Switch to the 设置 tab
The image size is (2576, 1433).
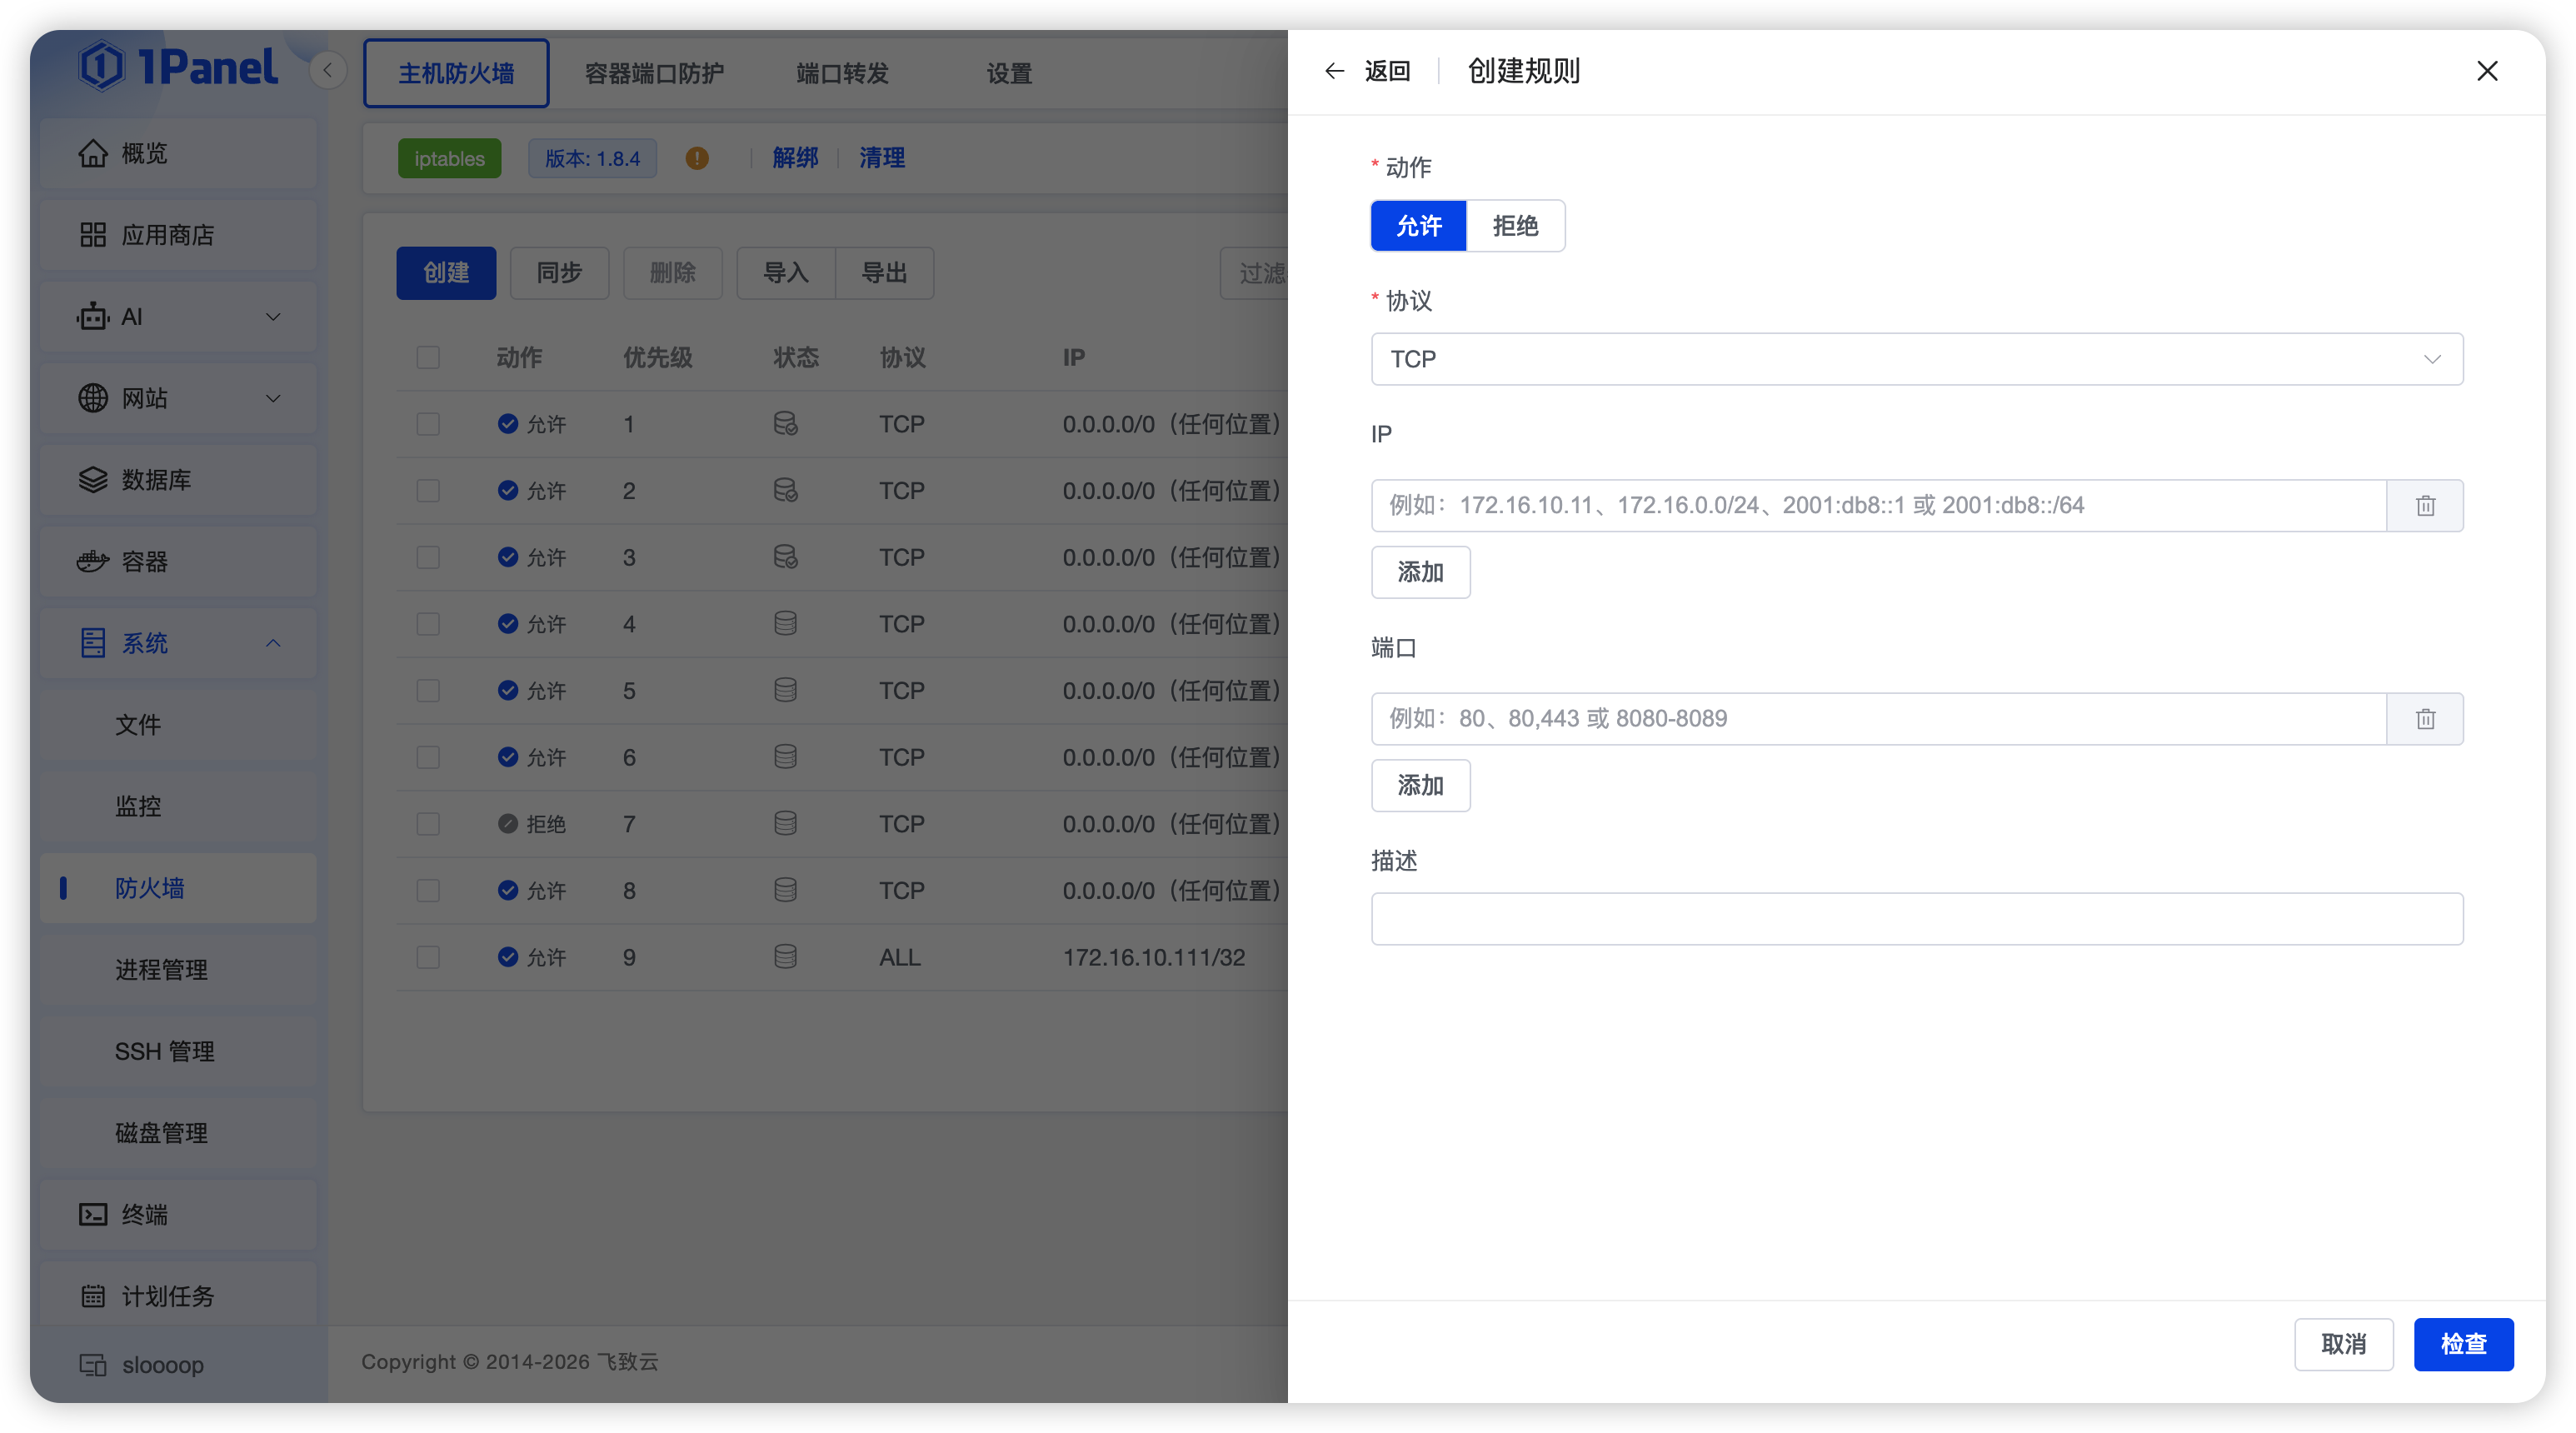click(x=1009, y=73)
